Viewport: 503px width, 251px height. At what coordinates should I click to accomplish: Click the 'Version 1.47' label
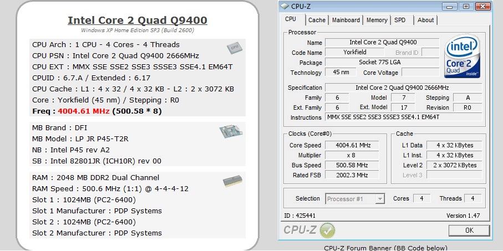[x=463, y=216]
